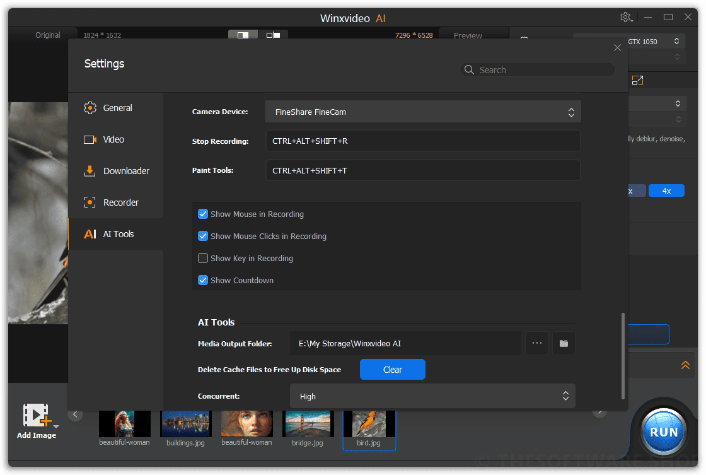Image resolution: width=706 pixels, height=475 pixels.
Task: Select the AI Tools settings section
Action: click(x=116, y=234)
